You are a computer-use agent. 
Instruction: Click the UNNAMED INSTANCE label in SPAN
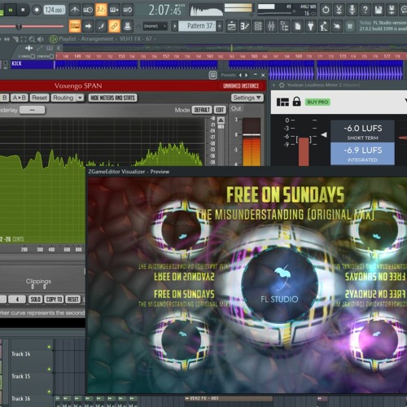(x=241, y=86)
